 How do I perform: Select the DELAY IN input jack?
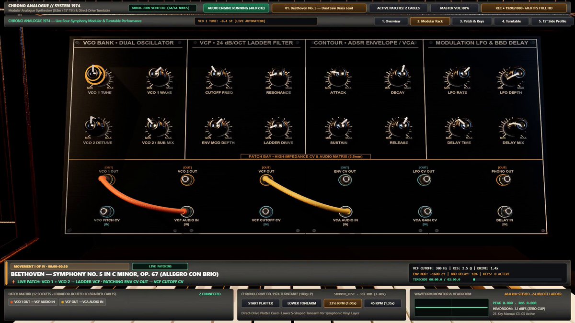505,212
